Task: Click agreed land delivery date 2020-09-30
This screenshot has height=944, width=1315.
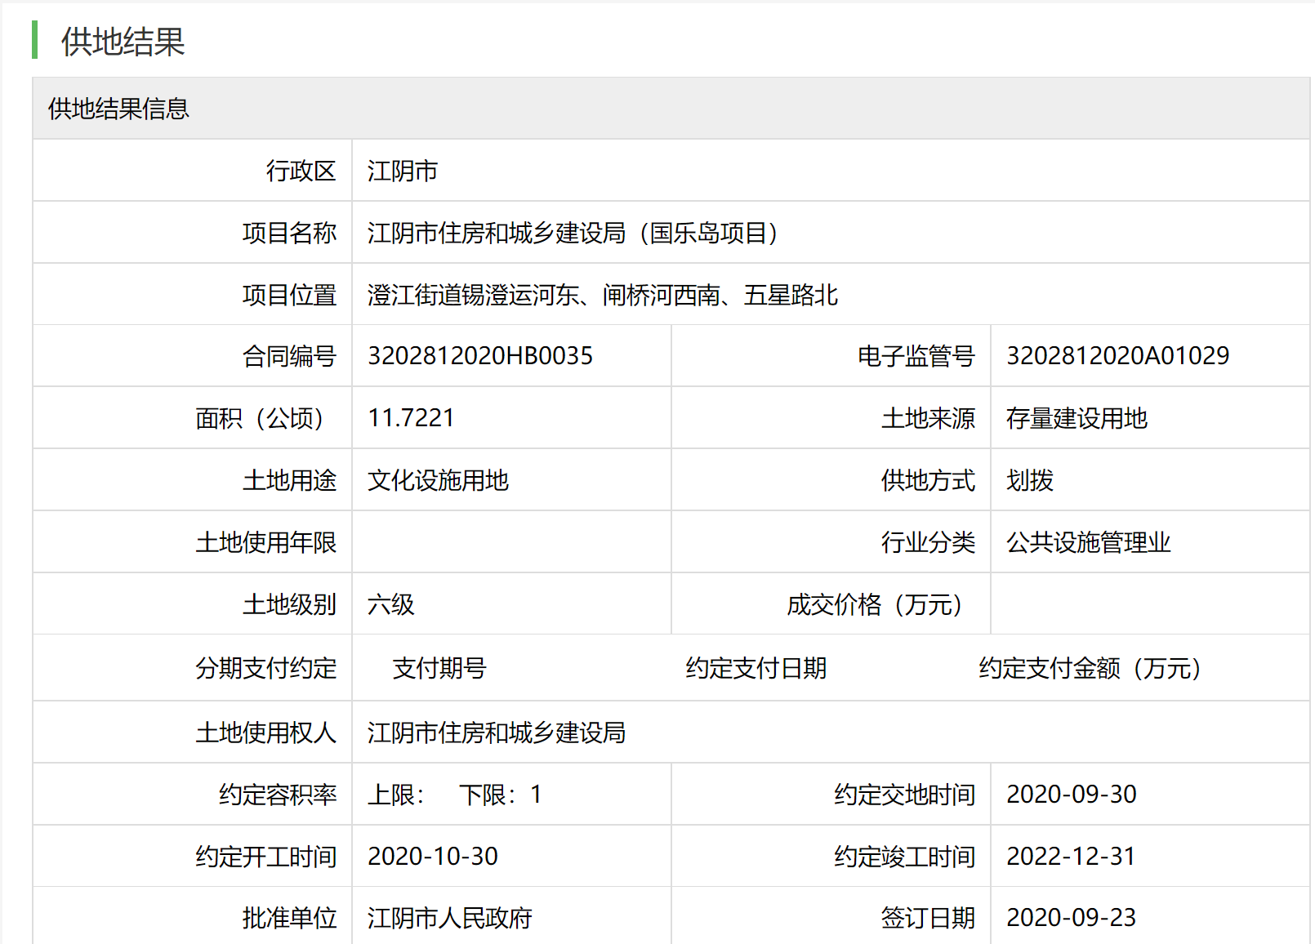Action: (1071, 795)
